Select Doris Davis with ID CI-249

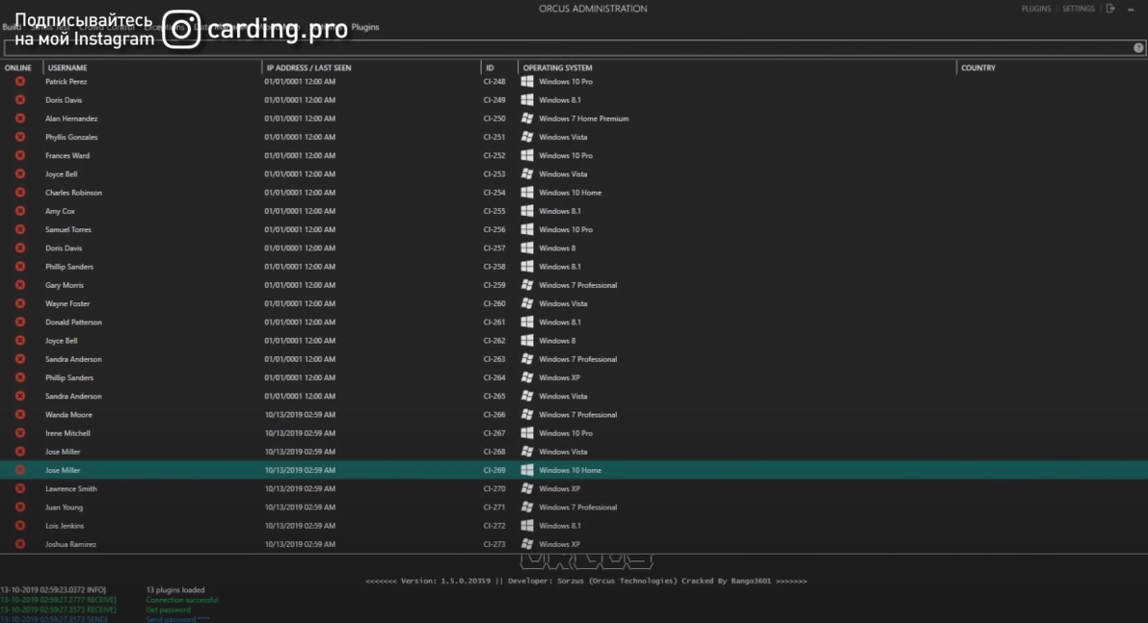64,100
